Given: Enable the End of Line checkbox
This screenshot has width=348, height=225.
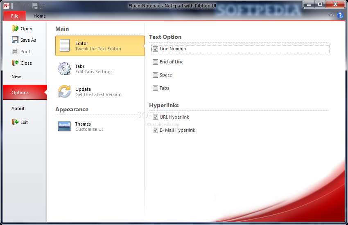Looking at the screenshot, I should 155,62.
